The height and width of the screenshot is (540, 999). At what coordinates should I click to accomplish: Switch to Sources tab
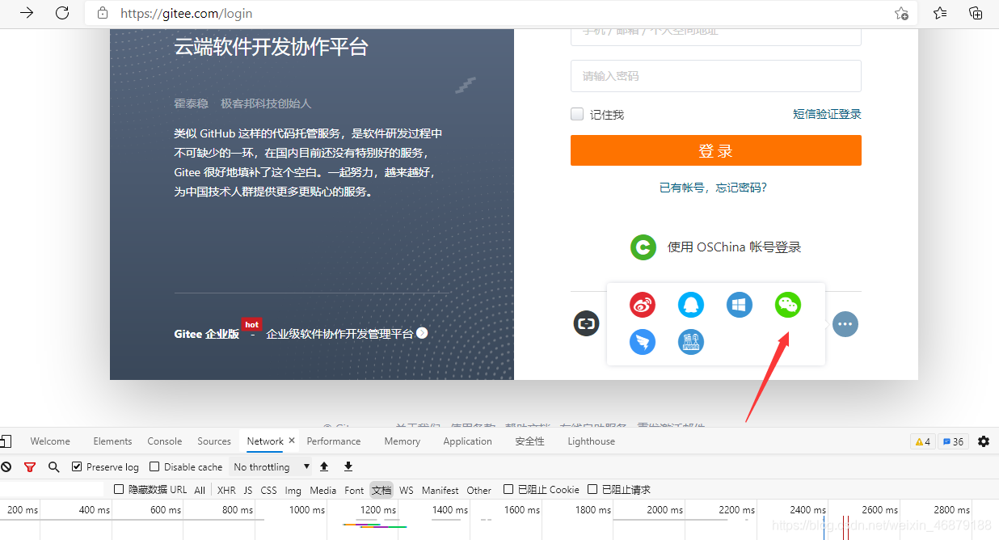tap(214, 441)
